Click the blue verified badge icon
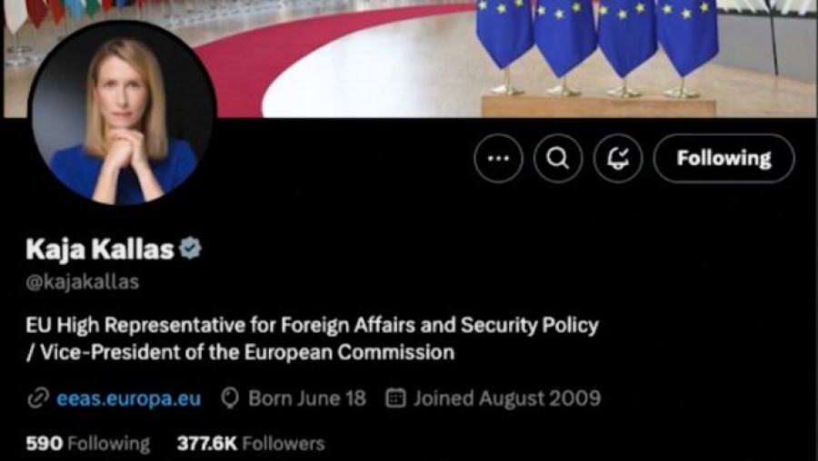The width and height of the screenshot is (818, 461). (x=190, y=249)
